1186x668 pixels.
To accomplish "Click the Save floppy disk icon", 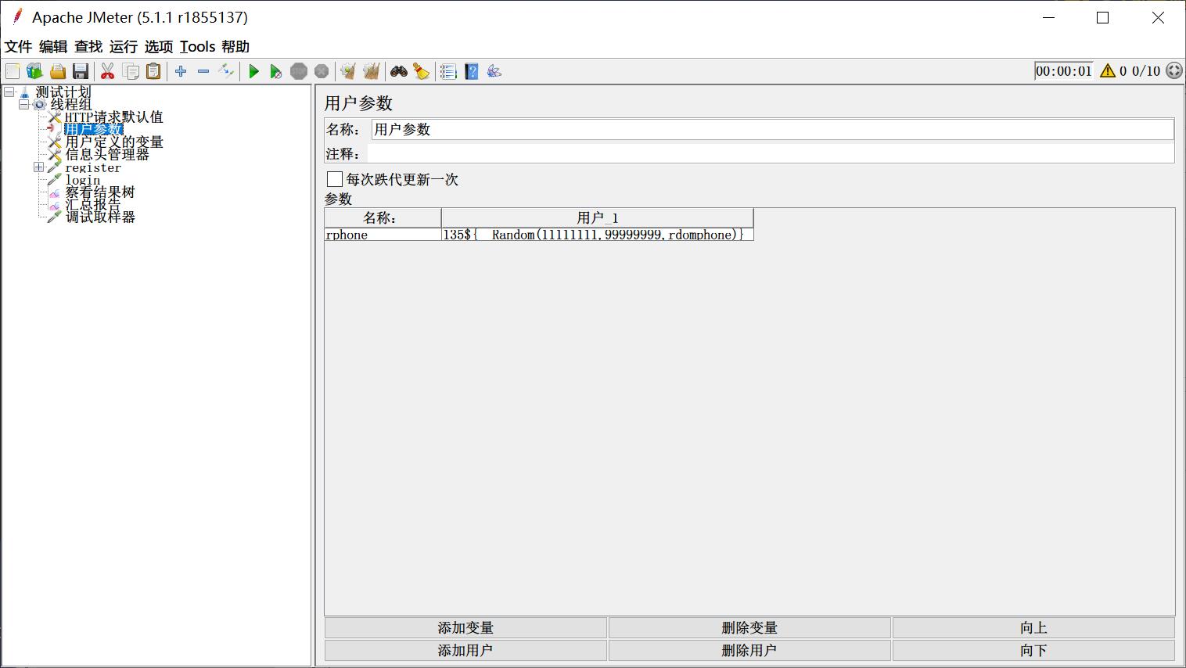I will click(x=81, y=72).
